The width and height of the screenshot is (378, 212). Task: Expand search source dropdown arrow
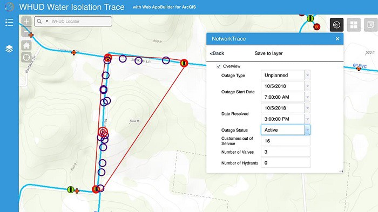click(47, 21)
